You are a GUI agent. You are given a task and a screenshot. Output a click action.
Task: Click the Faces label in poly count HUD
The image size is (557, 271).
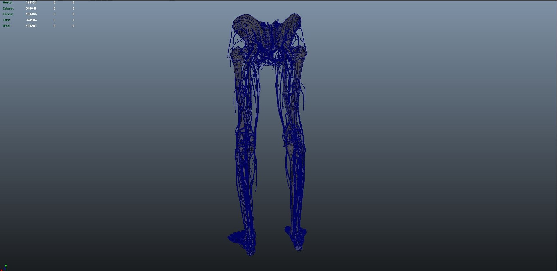(x=8, y=14)
